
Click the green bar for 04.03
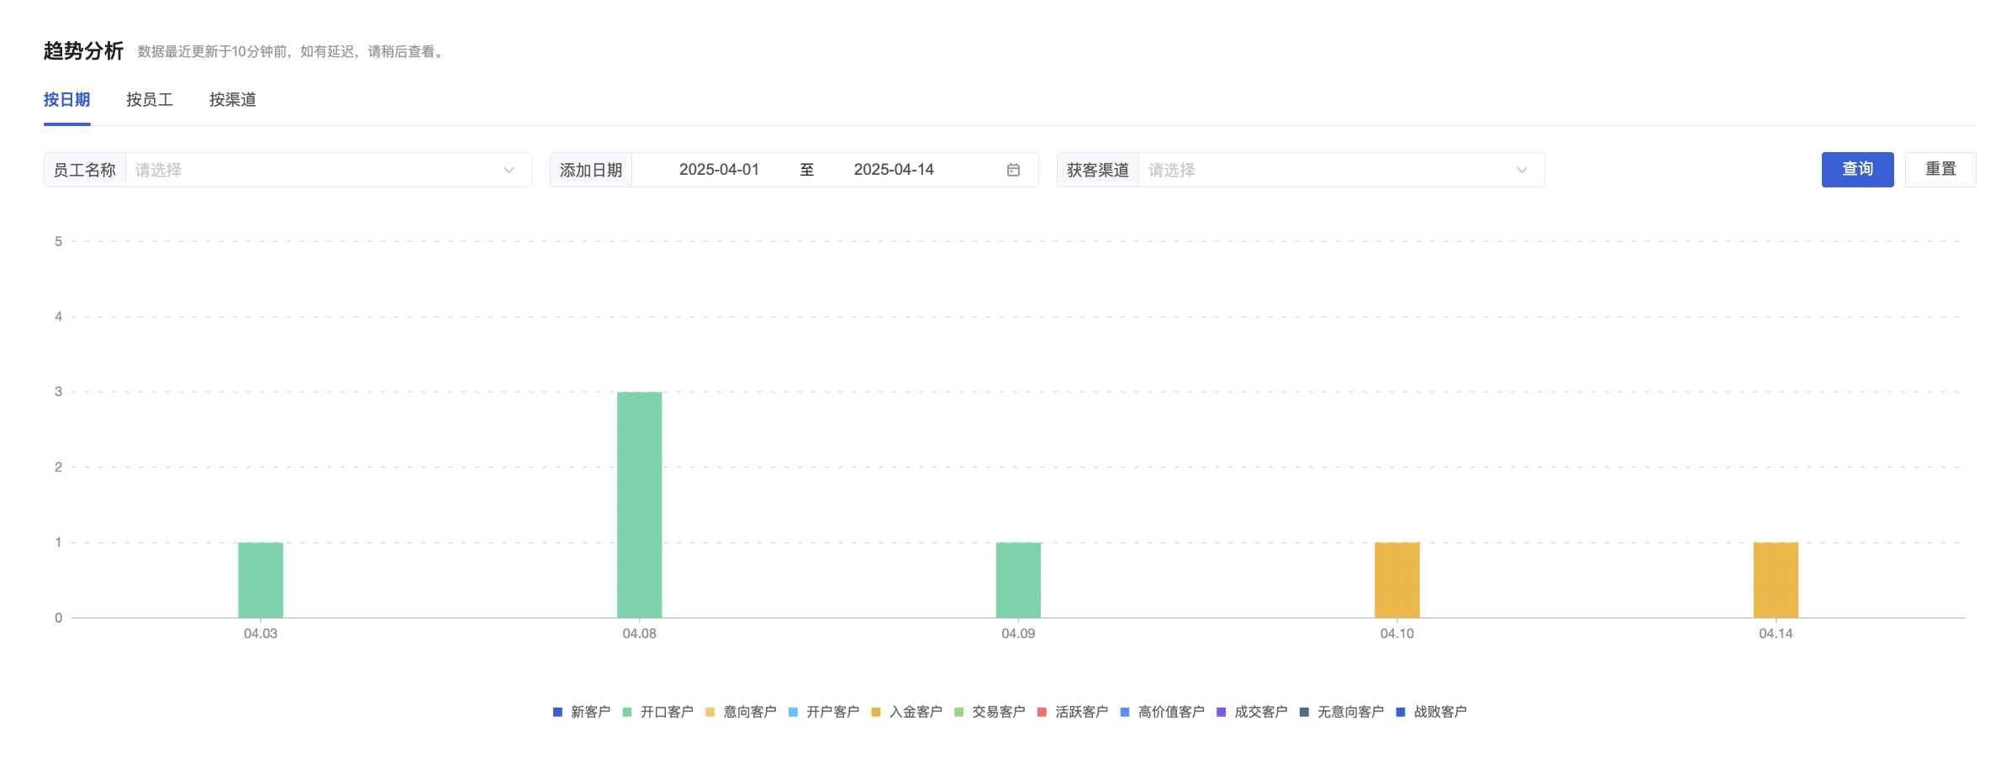[x=261, y=580]
